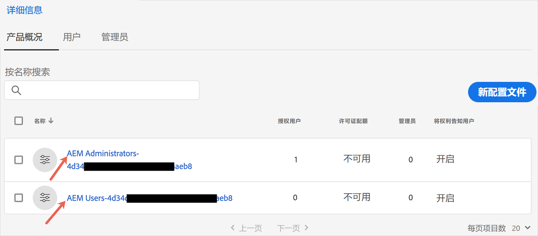Click the magnifier icon in search field
This screenshot has width=538, height=236.
(16, 90)
